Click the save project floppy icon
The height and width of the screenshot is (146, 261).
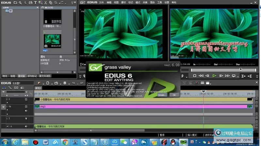[x=65, y=83]
